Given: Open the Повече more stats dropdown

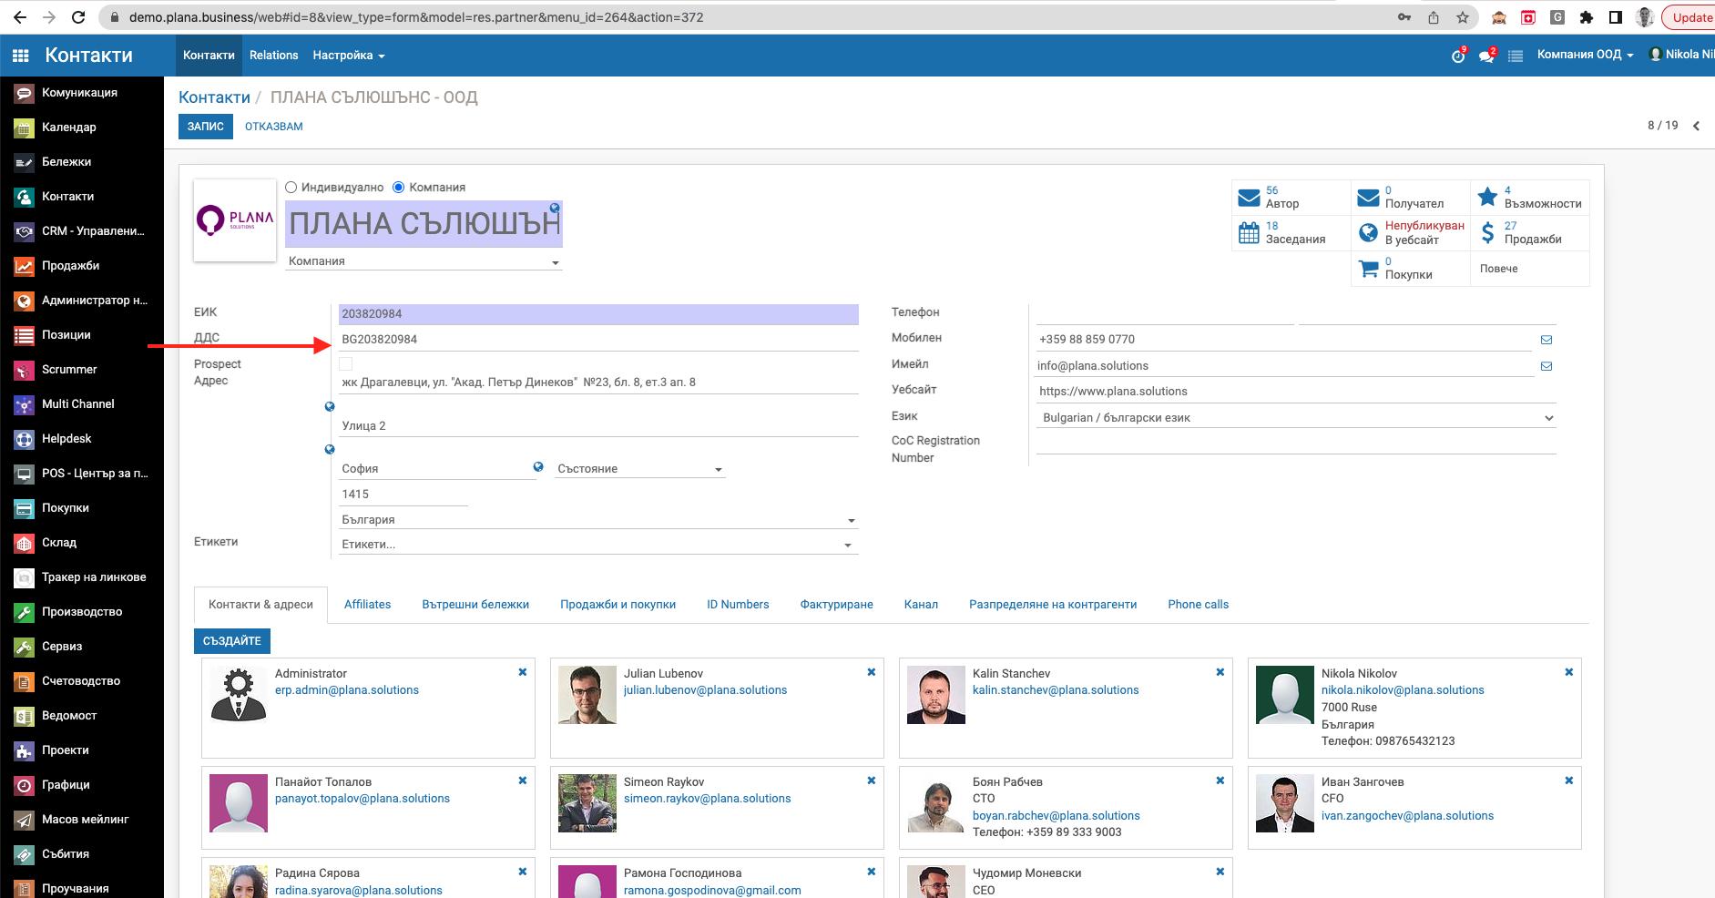Looking at the screenshot, I should tap(1530, 268).
